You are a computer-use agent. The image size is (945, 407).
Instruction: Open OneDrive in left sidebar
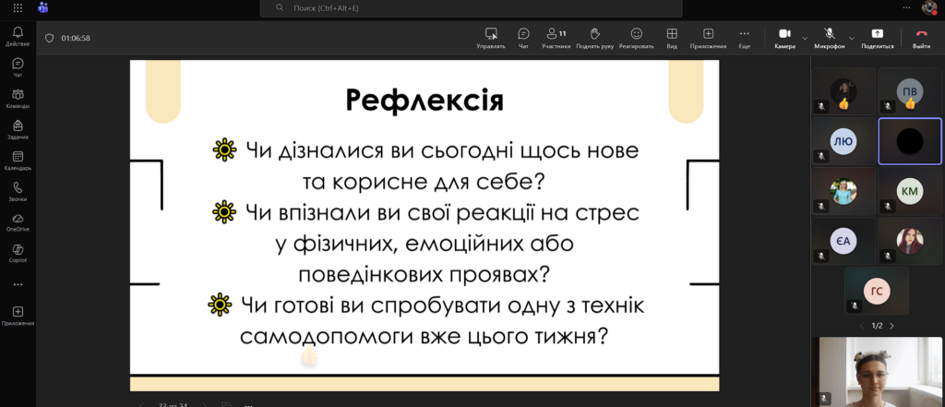tap(18, 221)
